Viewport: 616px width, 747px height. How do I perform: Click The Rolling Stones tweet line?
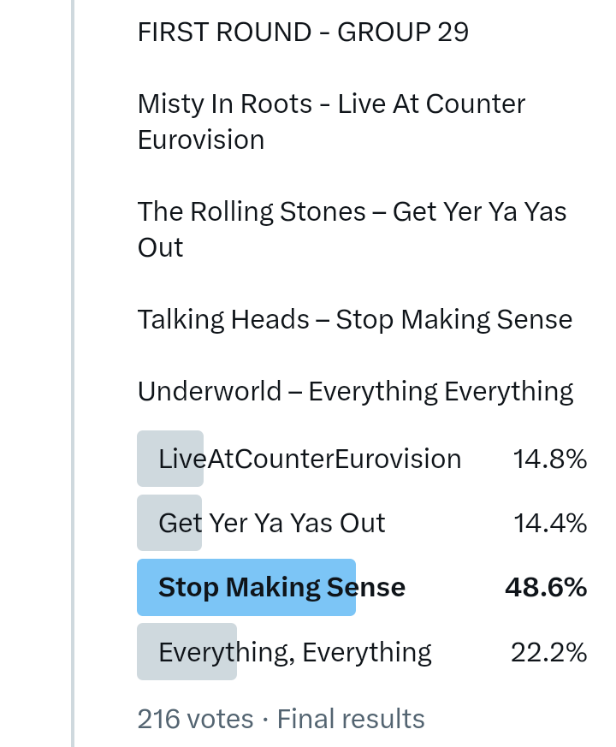(352, 228)
